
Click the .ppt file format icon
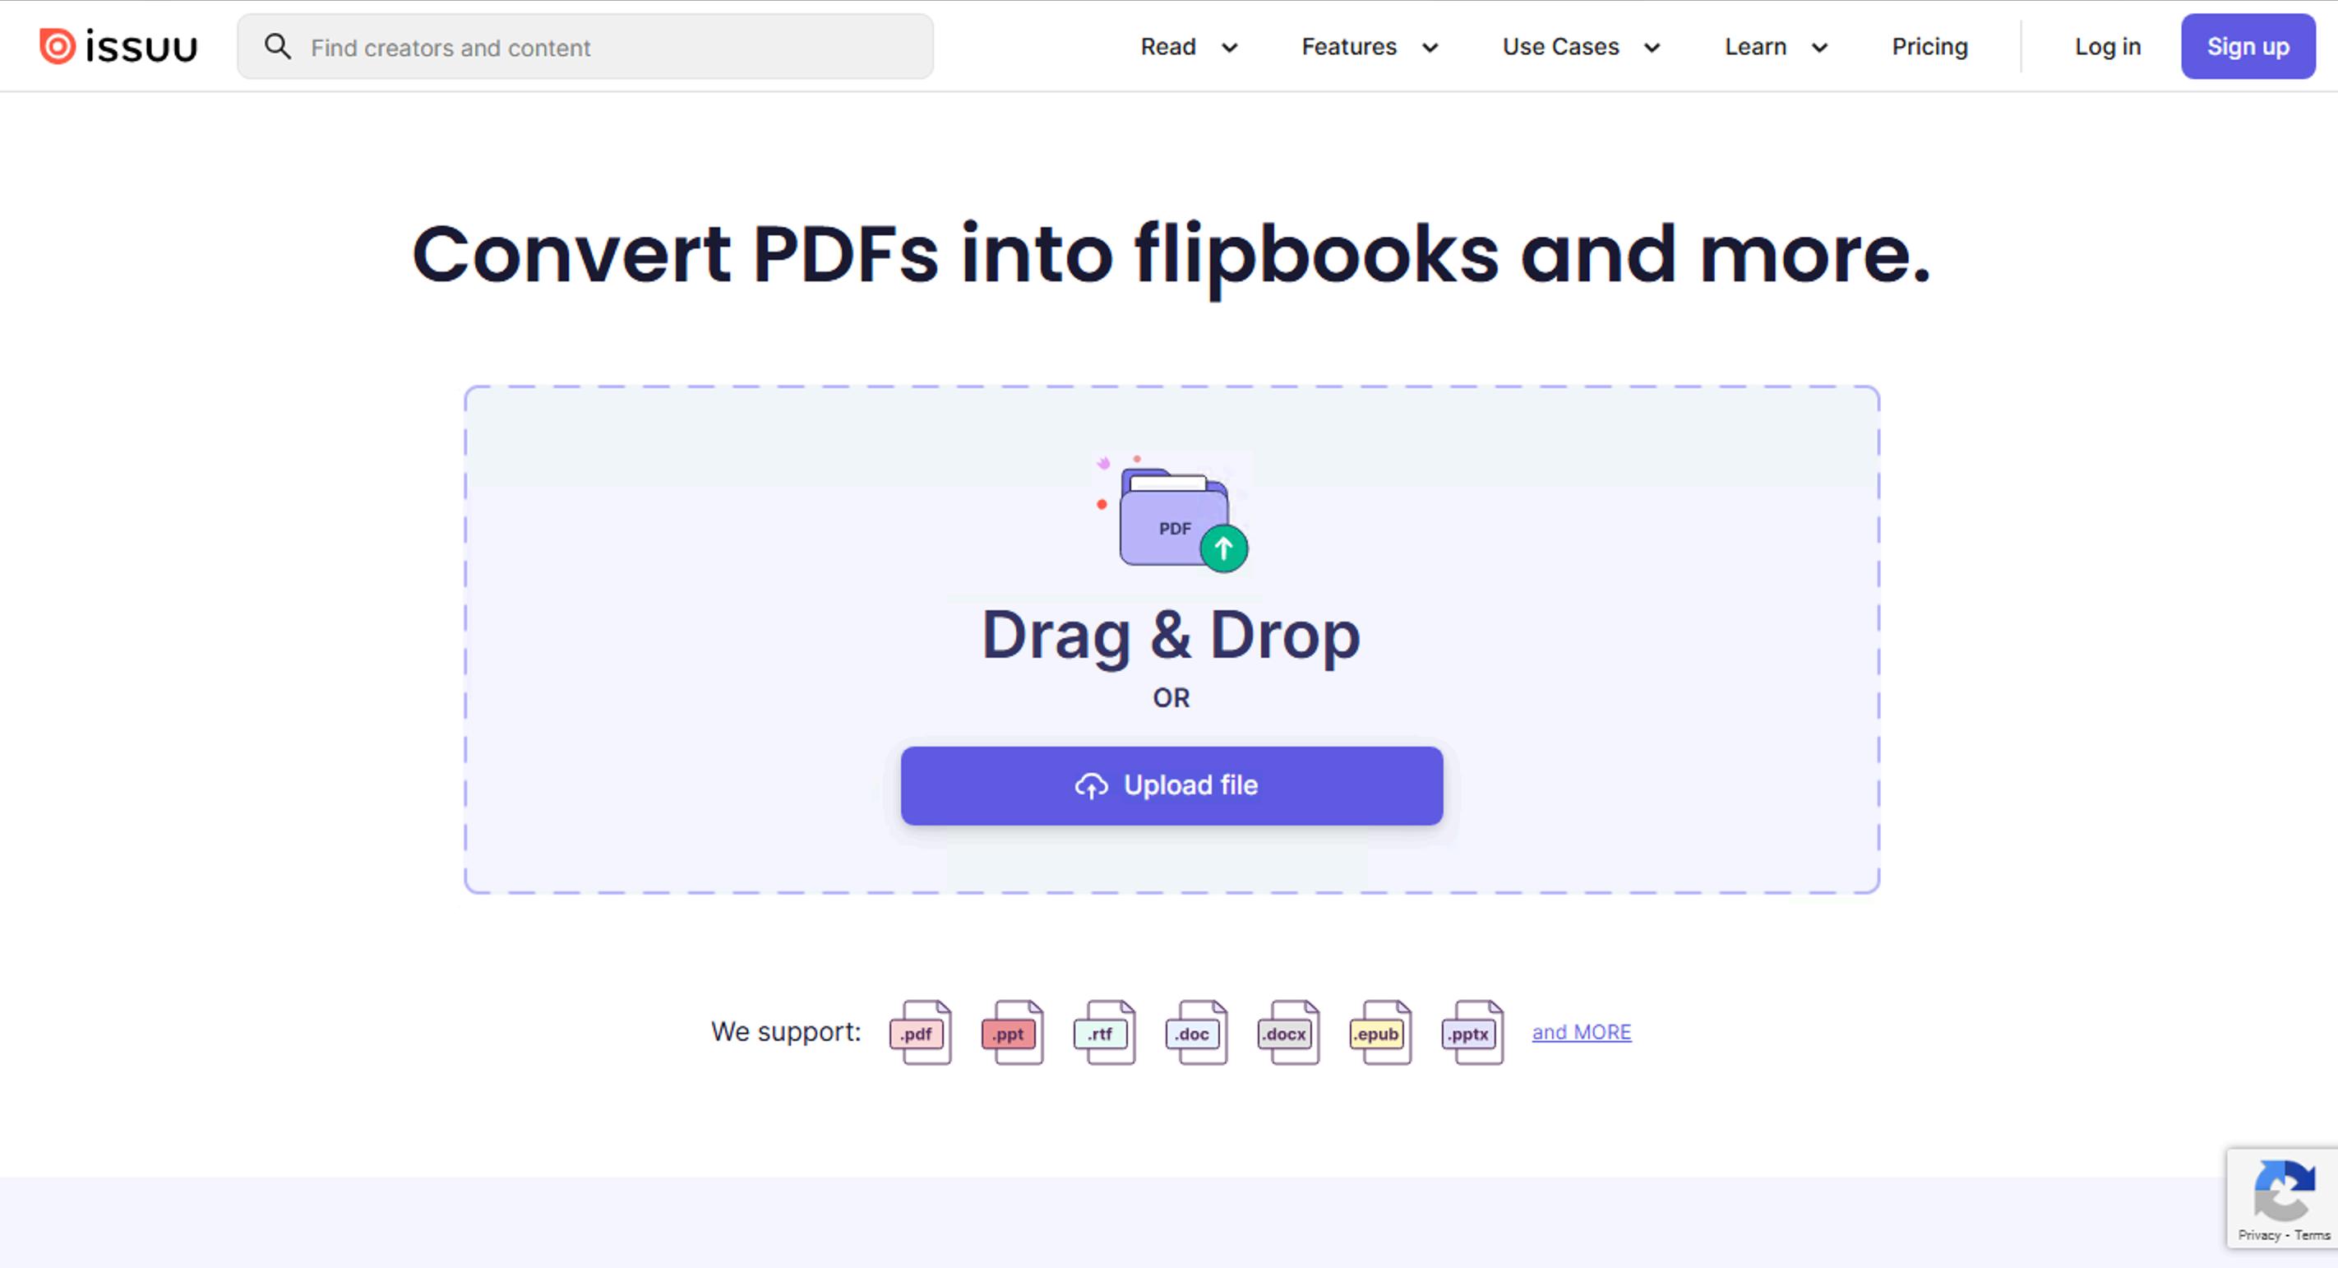[x=1012, y=1032]
